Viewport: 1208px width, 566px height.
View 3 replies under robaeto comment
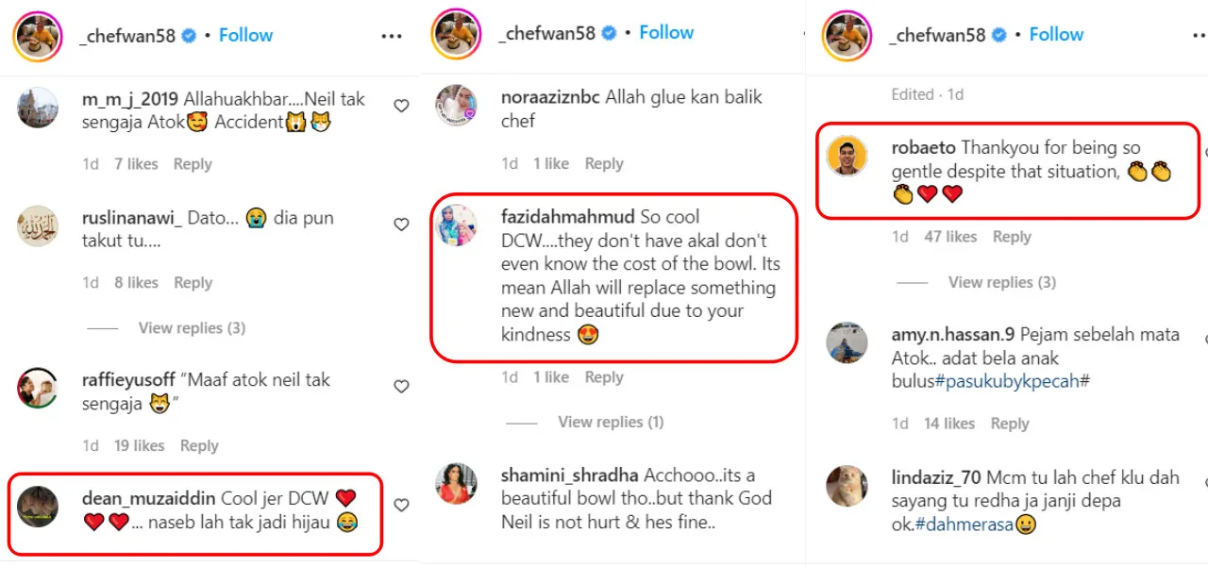coord(1001,282)
